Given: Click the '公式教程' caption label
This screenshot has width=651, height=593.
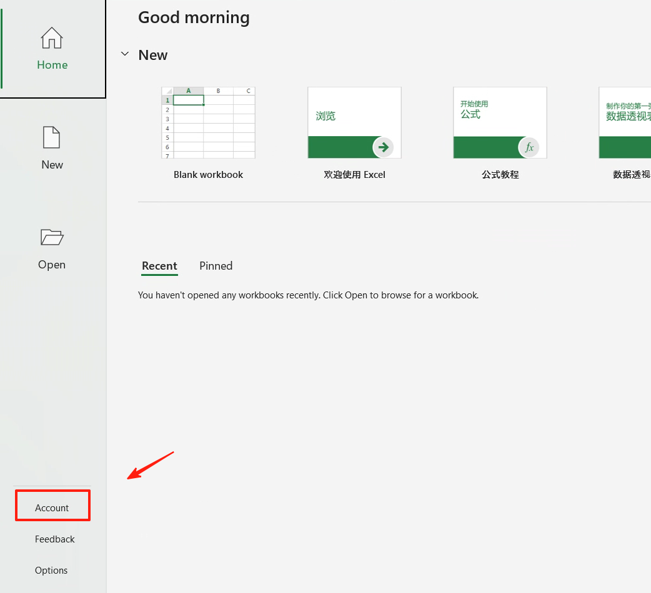Looking at the screenshot, I should pyautogui.click(x=500, y=175).
